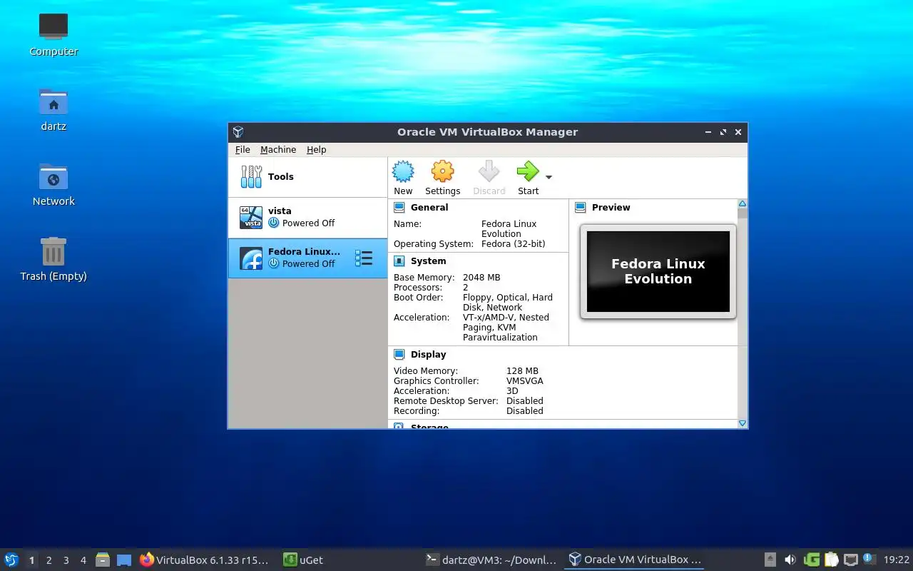Viewport: 913px width, 571px height.
Task: Click the details pane scrollbar handle
Action: [x=742, y=213]
